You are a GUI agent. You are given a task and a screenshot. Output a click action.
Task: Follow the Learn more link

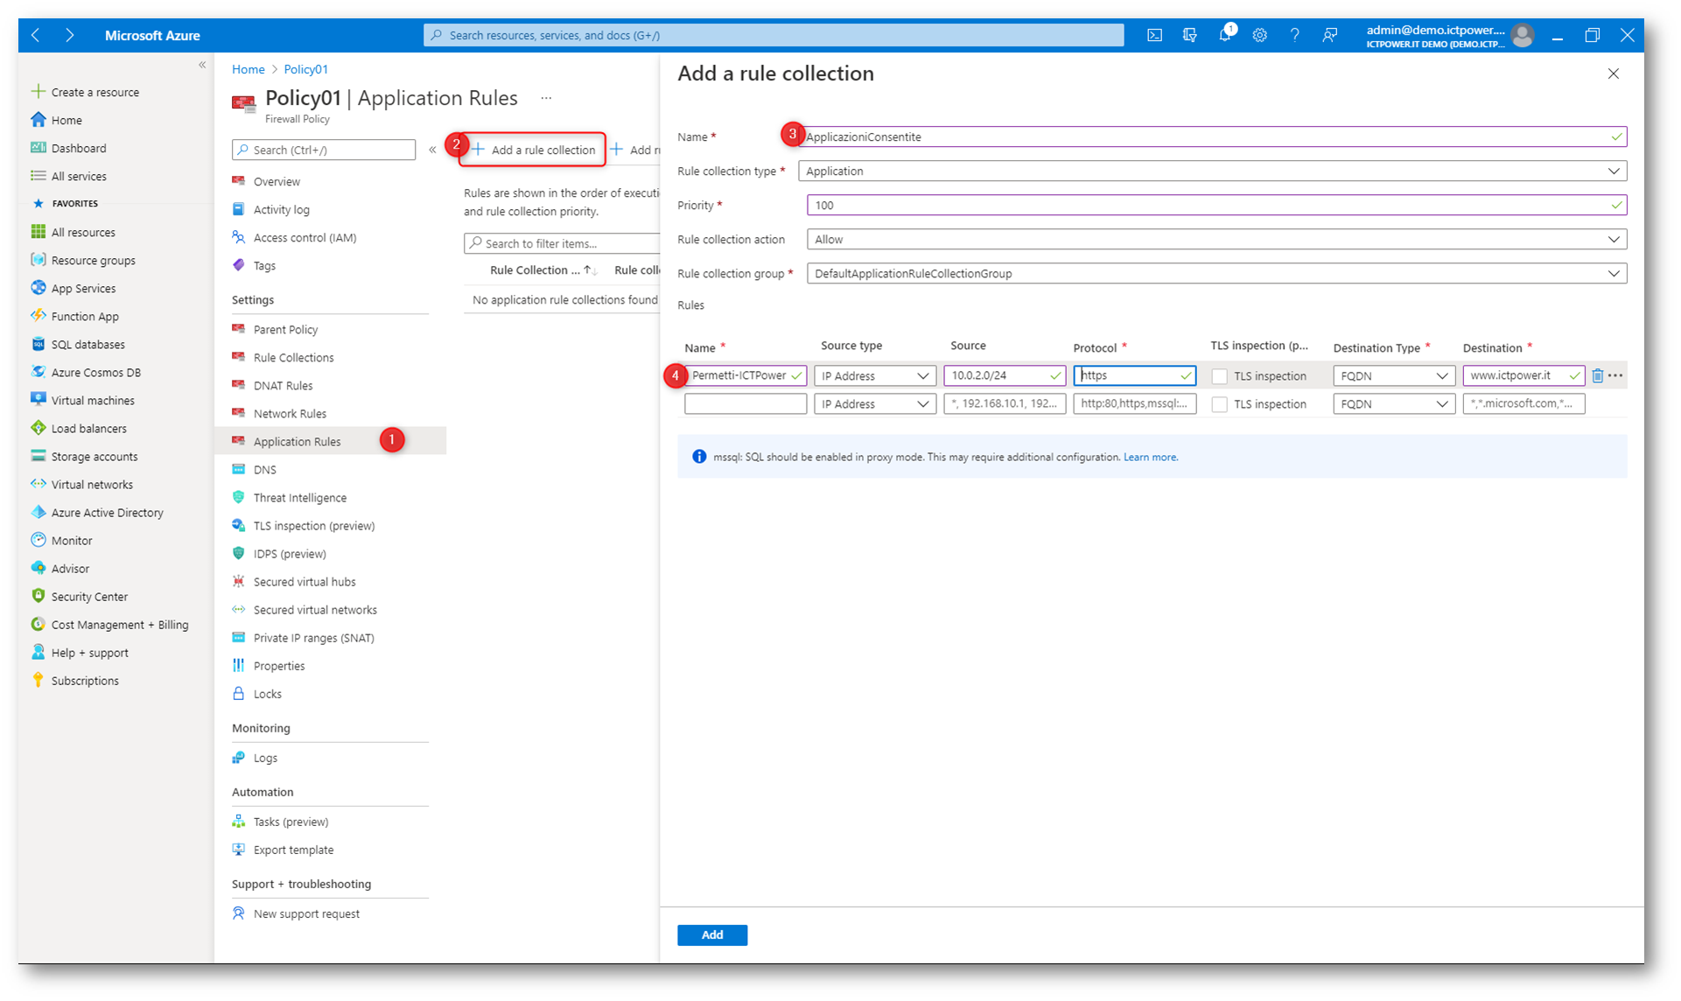click(x=1150, y=458)
